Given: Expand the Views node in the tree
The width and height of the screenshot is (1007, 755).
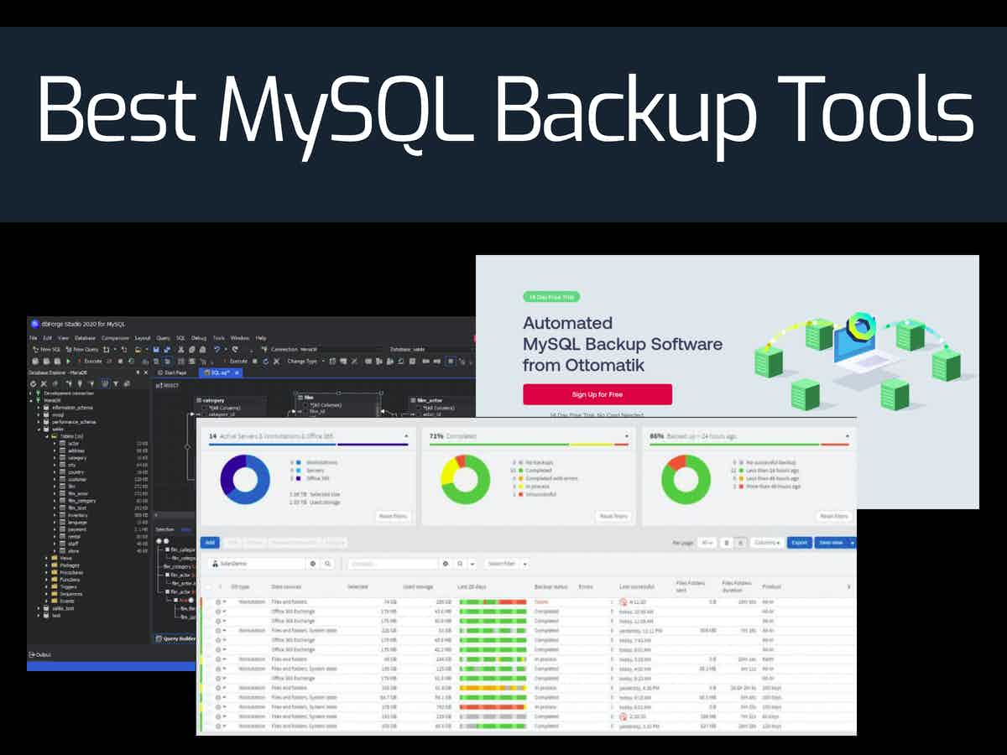Looking at the screenshot, I should (47, 559).
